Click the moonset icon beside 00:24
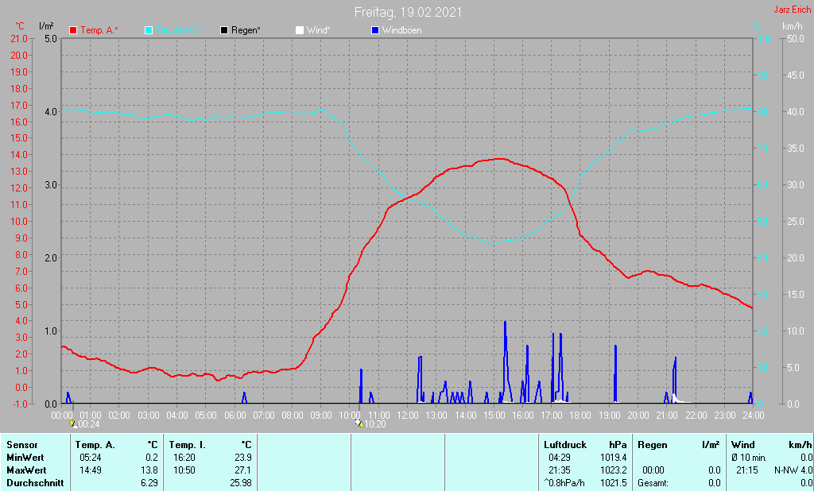 [x=72, y=424]
